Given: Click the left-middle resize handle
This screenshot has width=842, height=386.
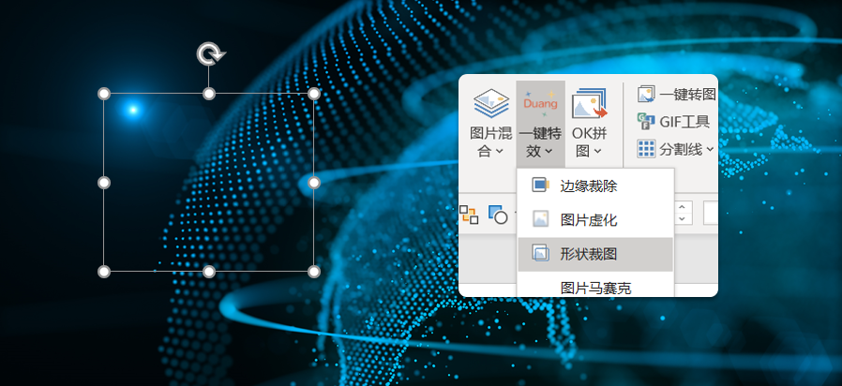Looking at the screenshot, I should pyautogui.click(x=104, y=182).
